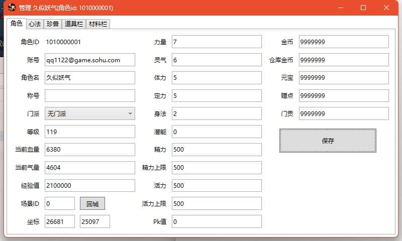The image size is (402, 241).
Task: Click the second 坐标 field 25097
Action: click(95, 221)
